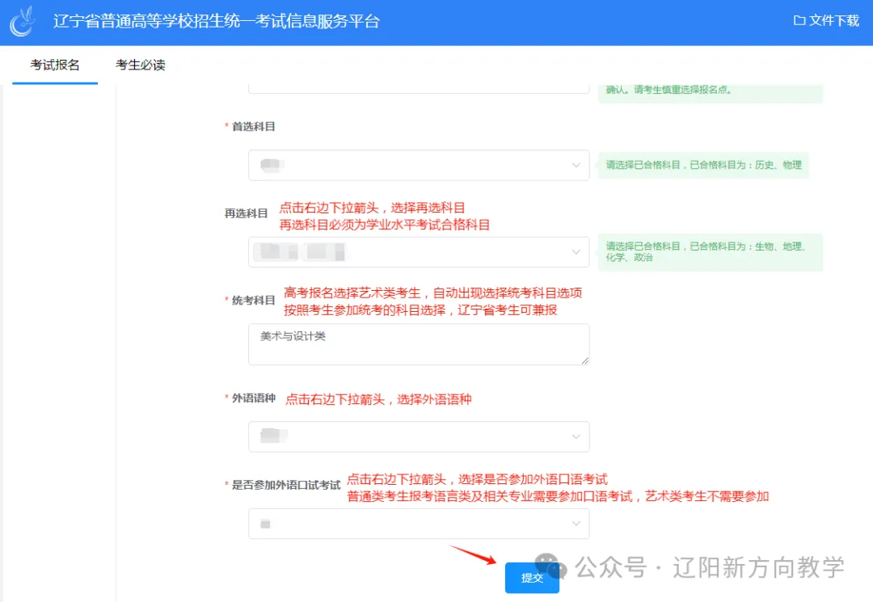Screen dimensions: 873x602
Task: Open the 外语语种 dropdown
Action: click(x=419, y=437)
